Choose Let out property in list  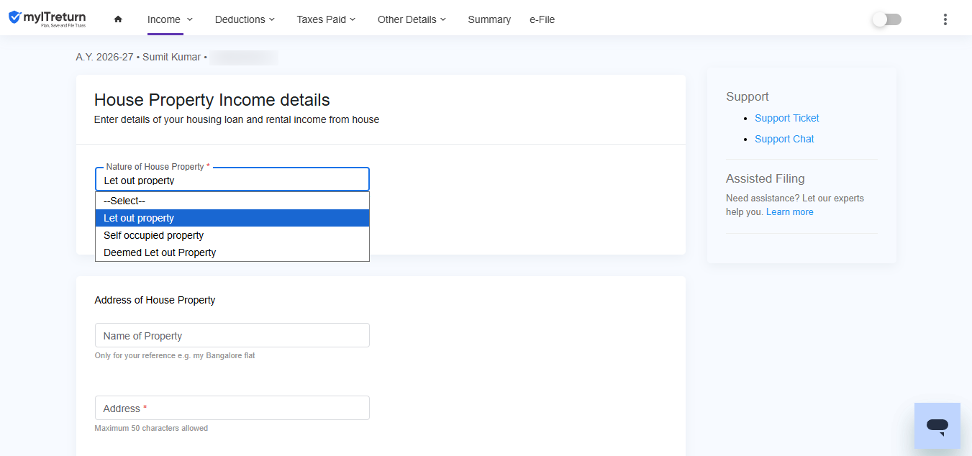(232, 218)
